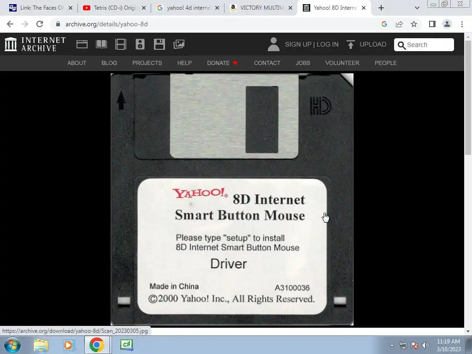The image size is (472, 354).
Task: Open the Windows Start orb
Action: (12, 345)
